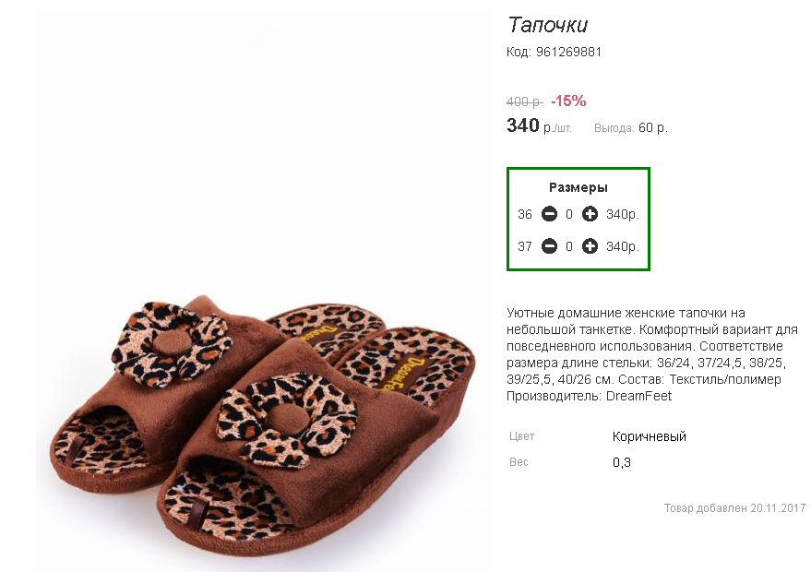Click the product code 961269881
This screenshot has height=572, width=811.
pos(568,52)
